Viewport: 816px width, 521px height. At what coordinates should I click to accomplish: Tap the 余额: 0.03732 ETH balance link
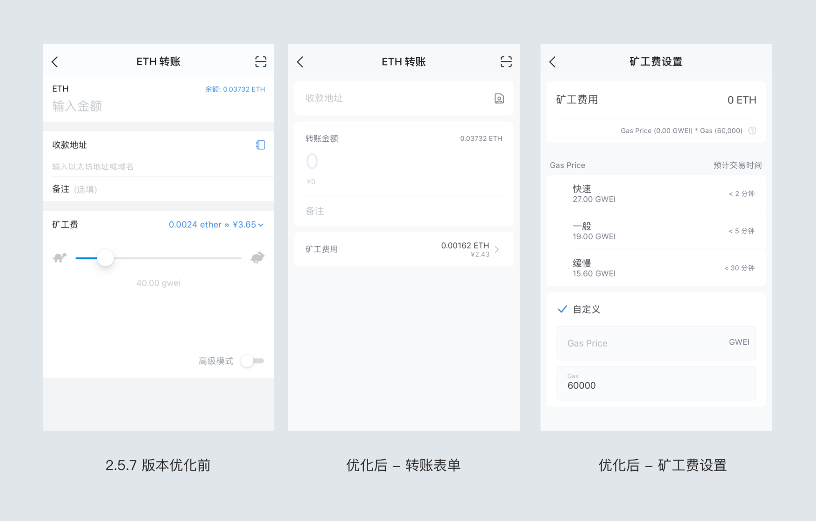point(235,89)
